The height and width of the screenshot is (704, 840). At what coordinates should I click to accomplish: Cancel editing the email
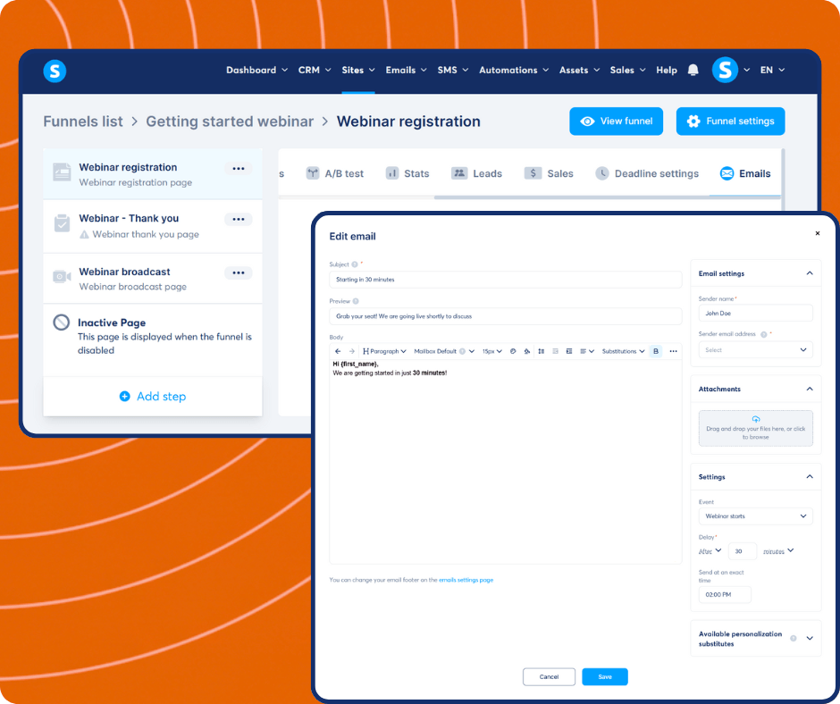coord(549,676)
